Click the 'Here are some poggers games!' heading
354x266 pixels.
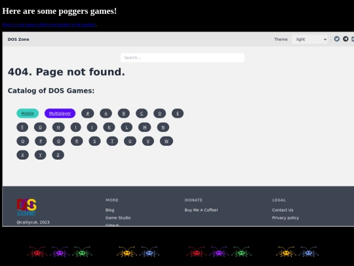[60, 11]
